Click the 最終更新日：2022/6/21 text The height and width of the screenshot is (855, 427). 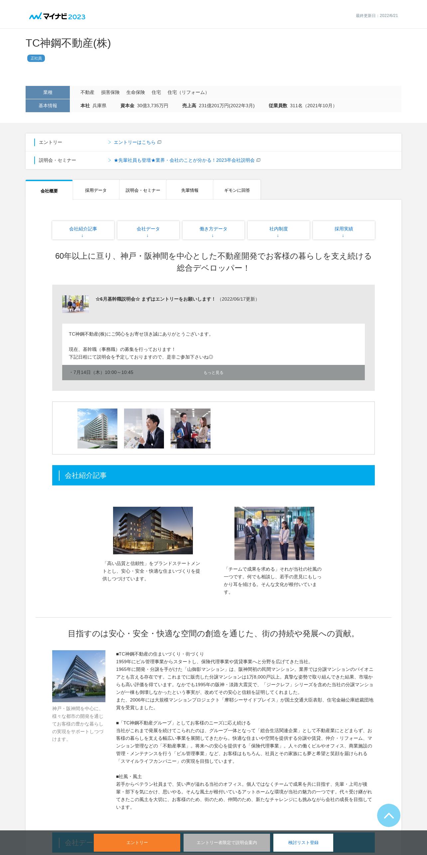[x=377, y=16]
